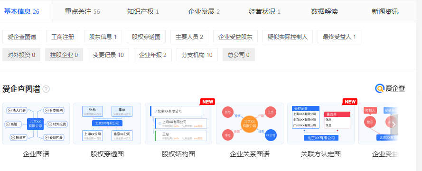Select the 企业发展 tab
Screen dimensions: 422x171
pos(204,11)
